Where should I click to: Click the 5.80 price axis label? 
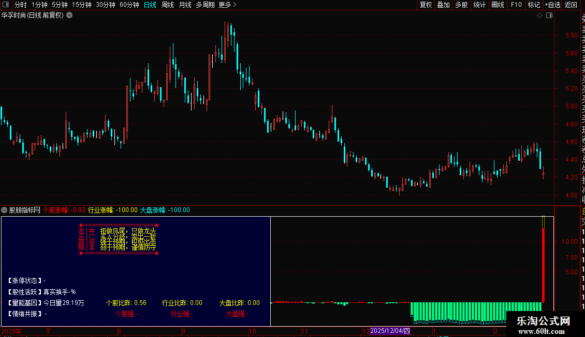(571, 35)
